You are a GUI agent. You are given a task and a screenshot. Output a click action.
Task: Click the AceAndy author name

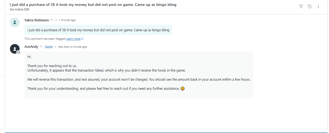tap(31, 47)
